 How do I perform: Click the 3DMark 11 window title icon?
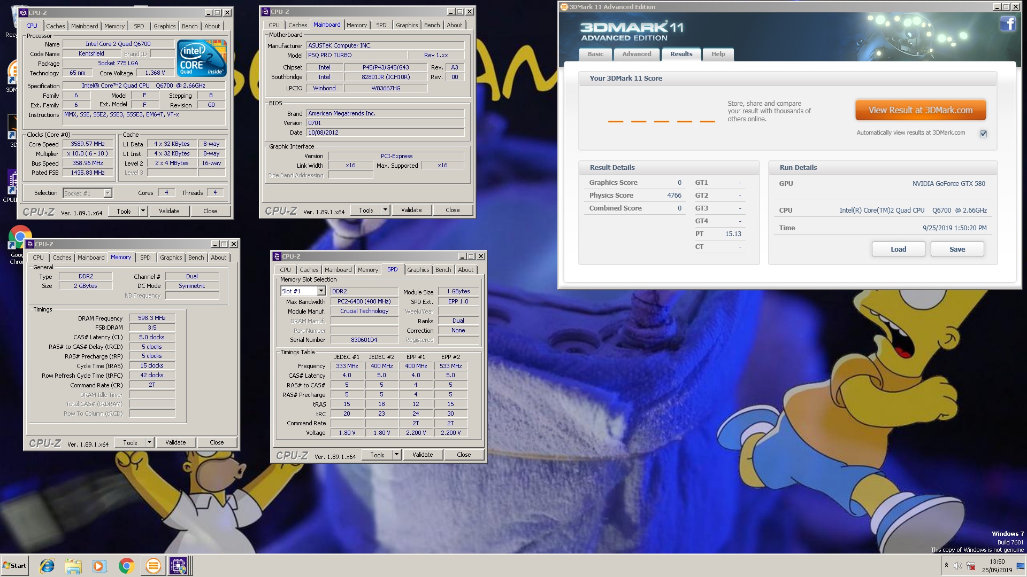click(564, 7)
